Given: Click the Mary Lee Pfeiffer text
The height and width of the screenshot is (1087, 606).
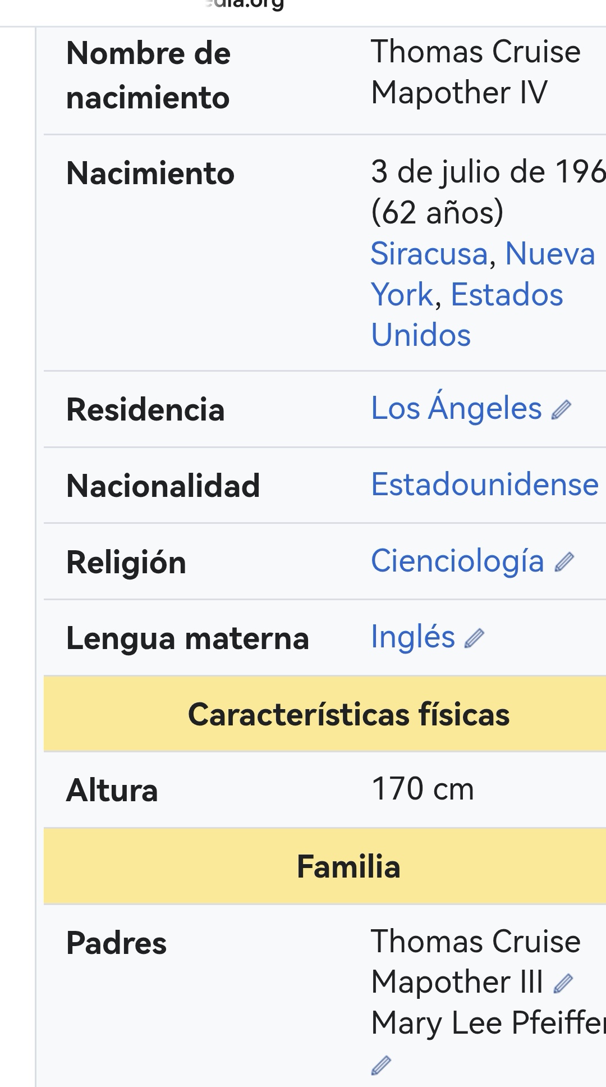Looking at the screenshot, I should [488, 1023].
